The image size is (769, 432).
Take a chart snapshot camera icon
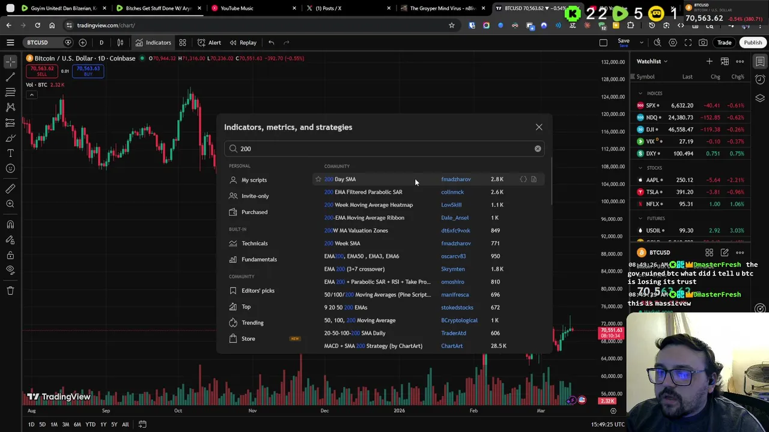click(703, 43)
